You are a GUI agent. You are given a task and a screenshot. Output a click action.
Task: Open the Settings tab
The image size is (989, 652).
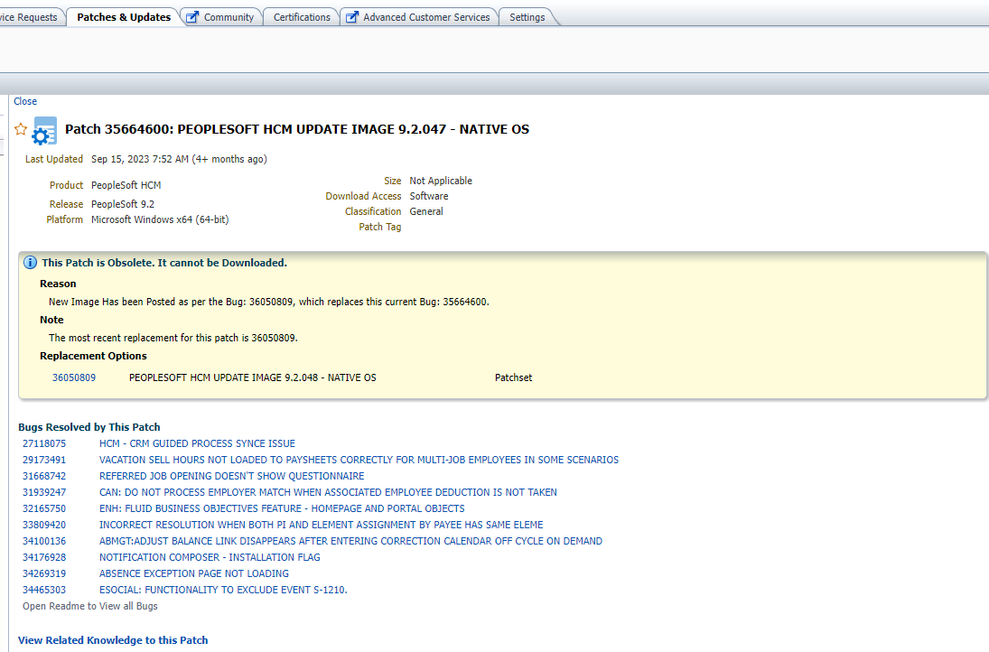tap(526, 15)
